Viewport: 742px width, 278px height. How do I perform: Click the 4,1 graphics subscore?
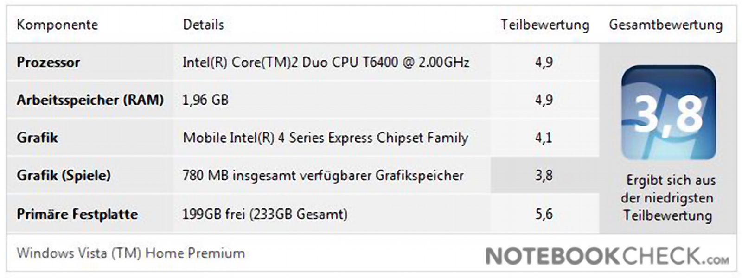(x=544, y=138)
